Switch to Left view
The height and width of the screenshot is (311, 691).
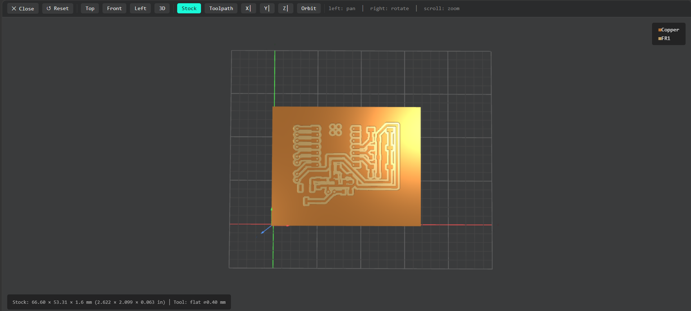pyautogui.click(x=140, y=8)
